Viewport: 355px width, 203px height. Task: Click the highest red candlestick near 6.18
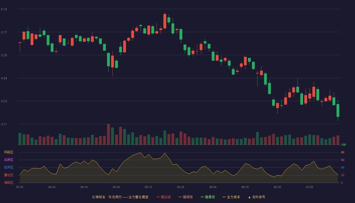(165, 21)
